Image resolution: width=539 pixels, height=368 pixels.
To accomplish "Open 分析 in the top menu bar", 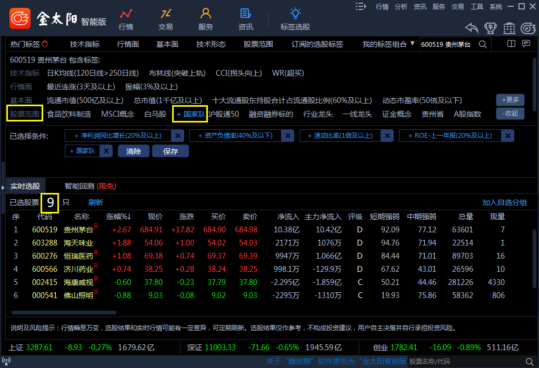I will (401, 6).
